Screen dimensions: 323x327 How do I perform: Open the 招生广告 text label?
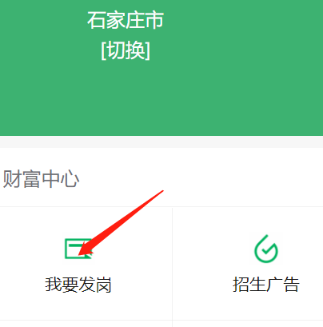tap(266, 285)
